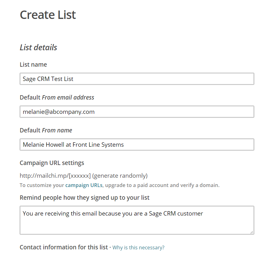Click the 'List details' section heading
Viewport: 255px width, 254px height.
pyautogui.click(x=38, y=47)
